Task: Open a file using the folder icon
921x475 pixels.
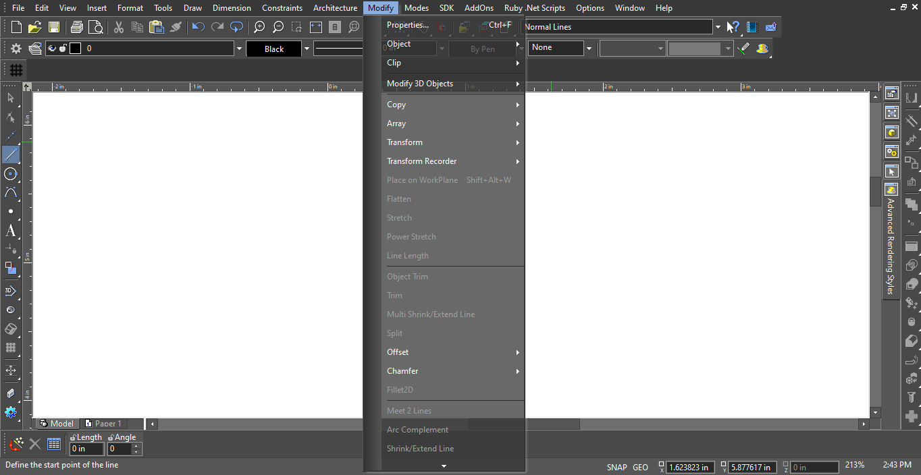Action: click(35, 27)
